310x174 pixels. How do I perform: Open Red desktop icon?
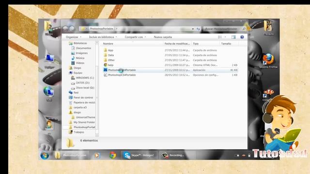[x=49, y=94]
